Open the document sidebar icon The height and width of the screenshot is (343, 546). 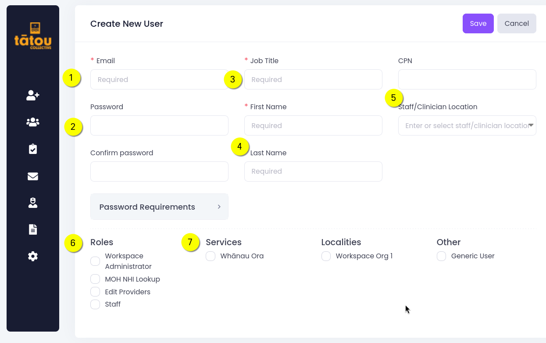[x=33, y=229]
